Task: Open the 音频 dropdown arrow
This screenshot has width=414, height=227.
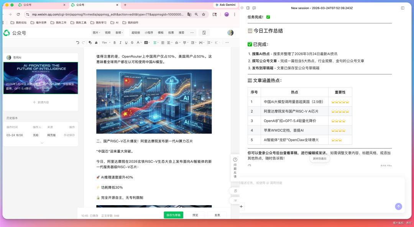Action: click(x=122, y=33)
